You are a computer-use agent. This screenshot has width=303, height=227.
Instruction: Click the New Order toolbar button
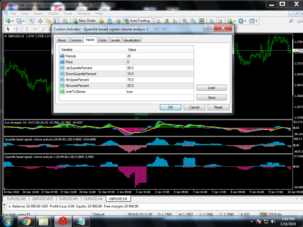[x=85, y=21]
